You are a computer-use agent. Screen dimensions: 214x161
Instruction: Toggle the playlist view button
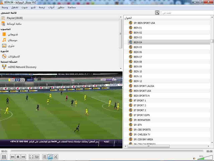point(44,157)
